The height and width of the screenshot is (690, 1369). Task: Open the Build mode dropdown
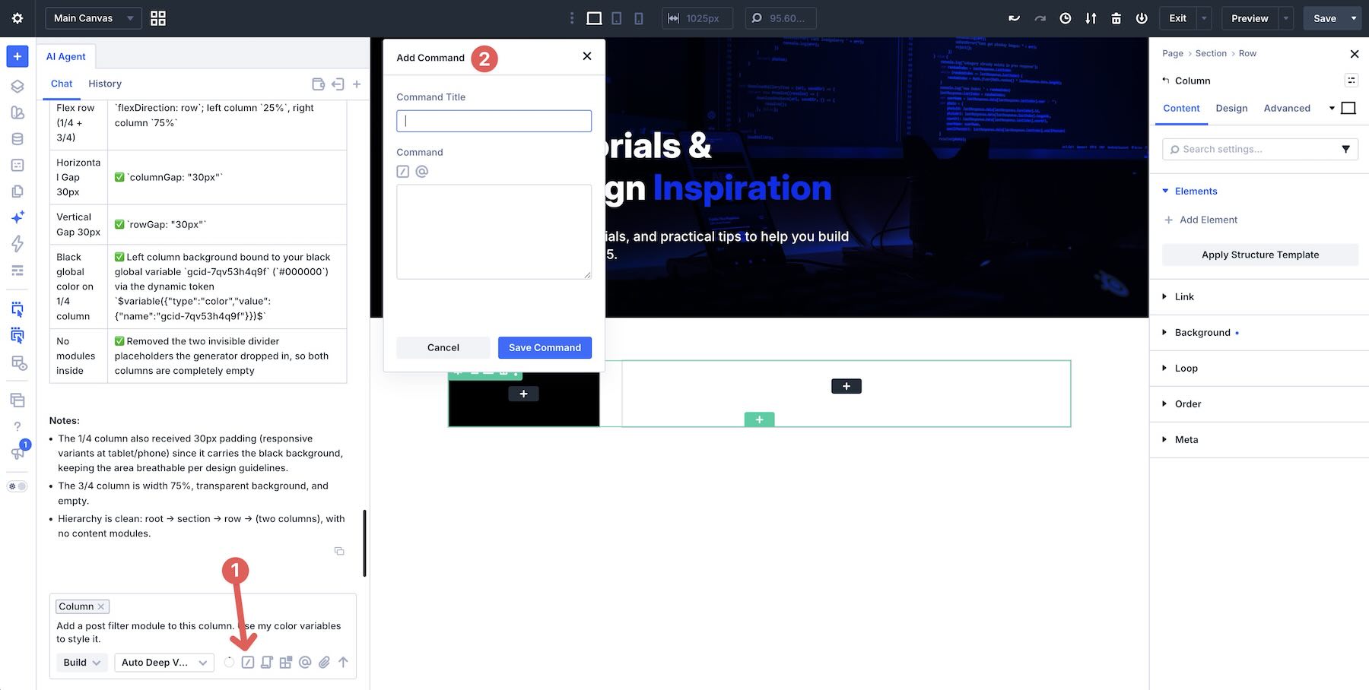pyautogui.click(x=82, y=663)
